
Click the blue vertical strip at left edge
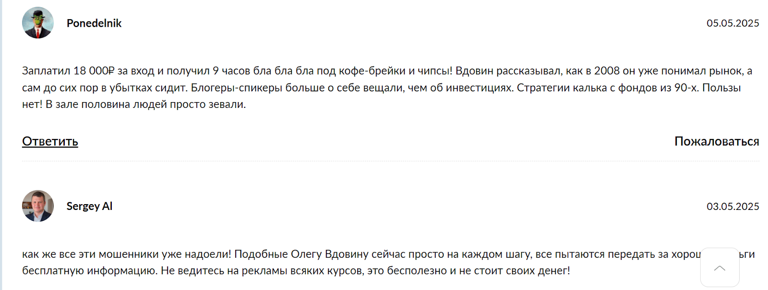1,145
